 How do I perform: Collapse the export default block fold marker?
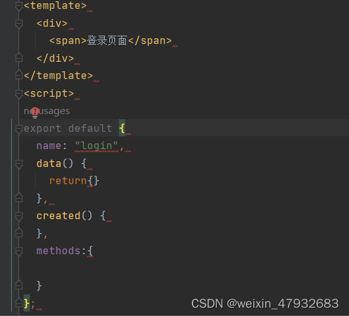click(19, 129)
